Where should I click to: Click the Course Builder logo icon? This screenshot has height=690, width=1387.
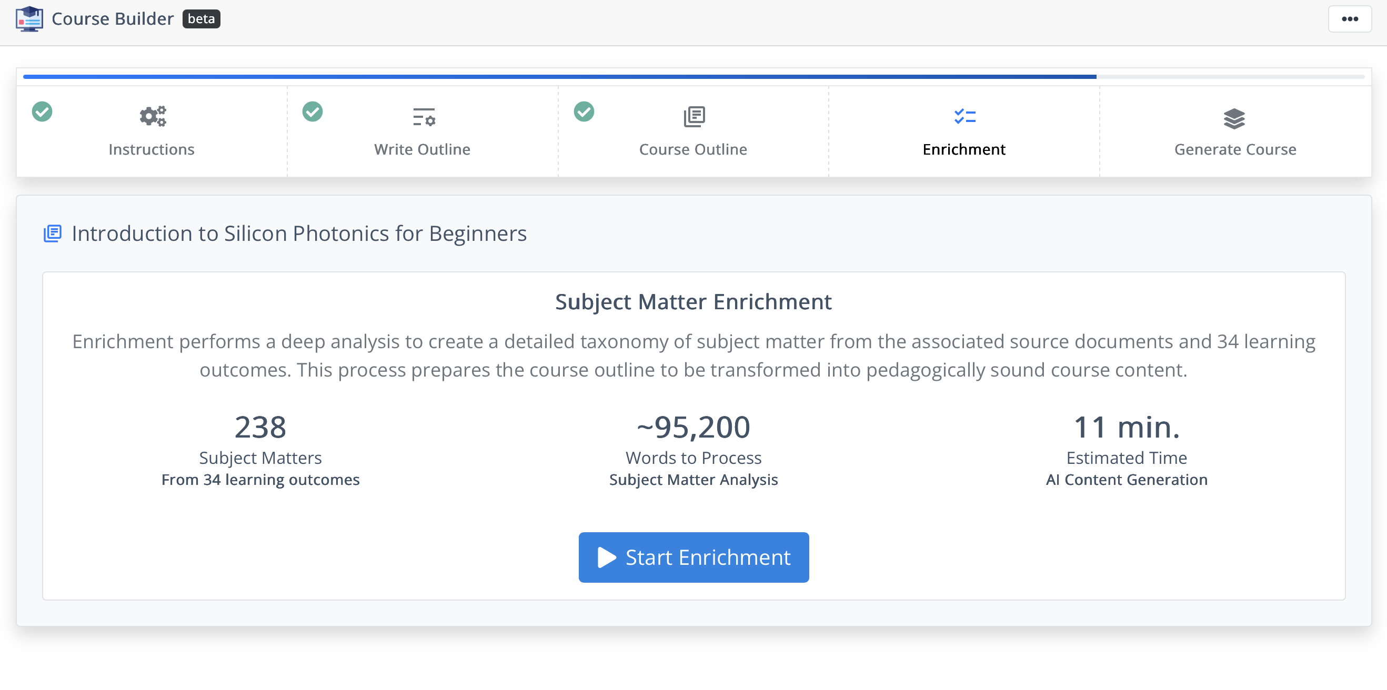click(x=29, y=19)
